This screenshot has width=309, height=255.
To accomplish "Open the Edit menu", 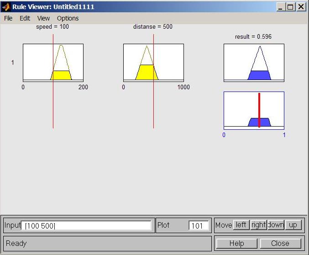I will (x=25, y=18).
